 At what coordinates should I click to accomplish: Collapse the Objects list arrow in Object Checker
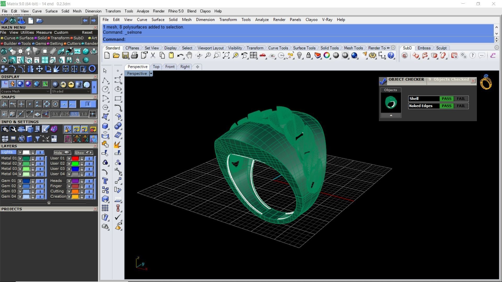click(x=391, y=115)
